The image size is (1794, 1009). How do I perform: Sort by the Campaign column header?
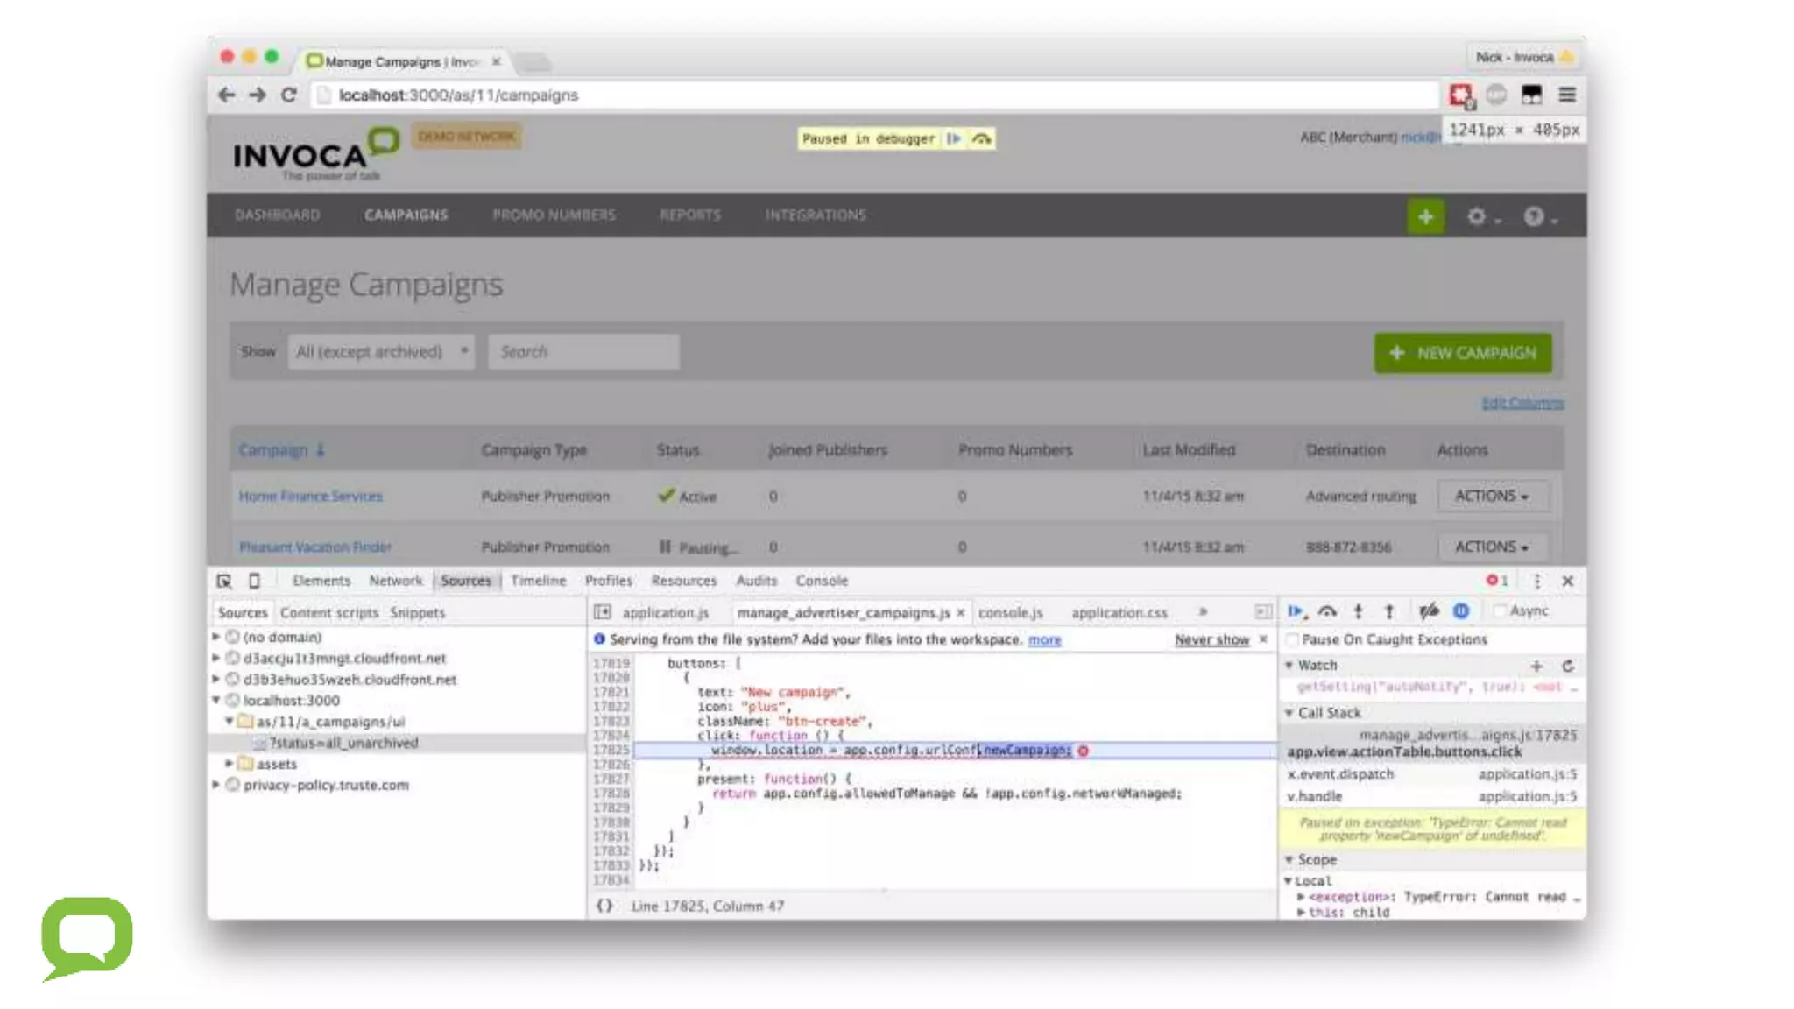click(x=281, y=450)
